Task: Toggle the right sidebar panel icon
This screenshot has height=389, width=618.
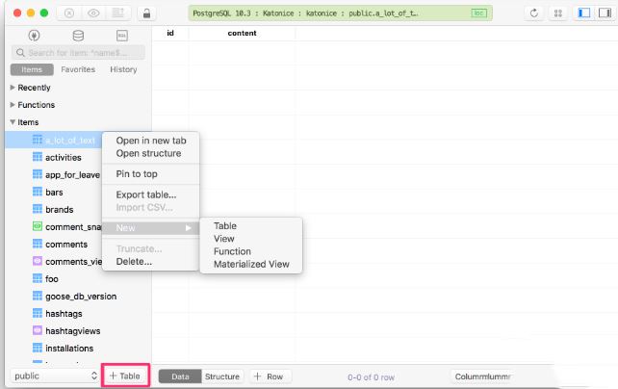Action: pyautogui.click(x=605, y=13)
